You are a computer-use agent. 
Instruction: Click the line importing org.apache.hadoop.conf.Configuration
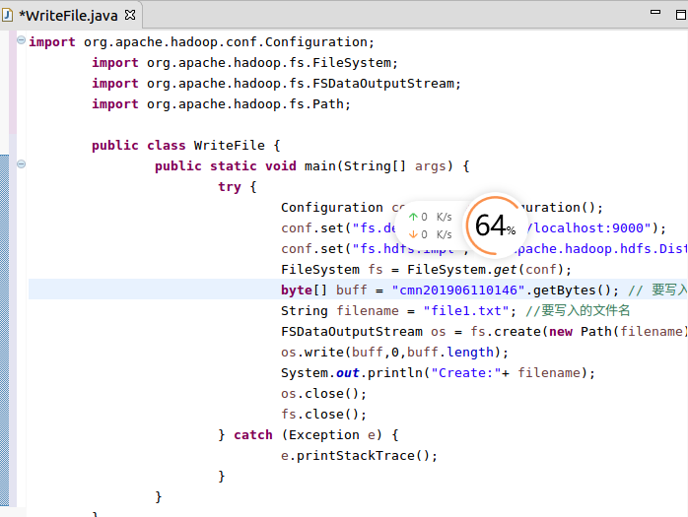pyautogui.click(x=201, y=42)
